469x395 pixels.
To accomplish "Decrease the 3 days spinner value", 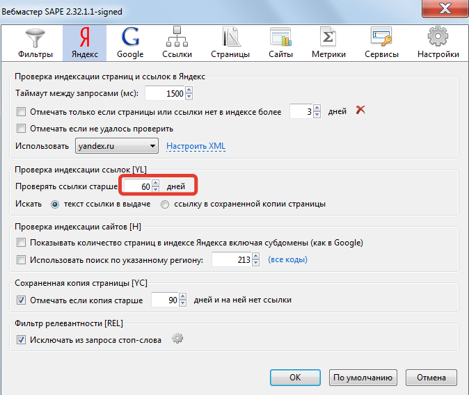I will [317, 115].
